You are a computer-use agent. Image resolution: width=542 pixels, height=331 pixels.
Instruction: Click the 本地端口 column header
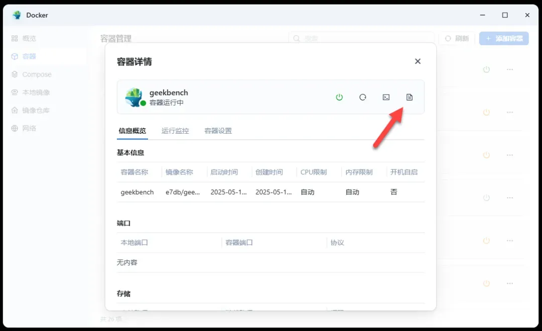click(x=134, y=243)
